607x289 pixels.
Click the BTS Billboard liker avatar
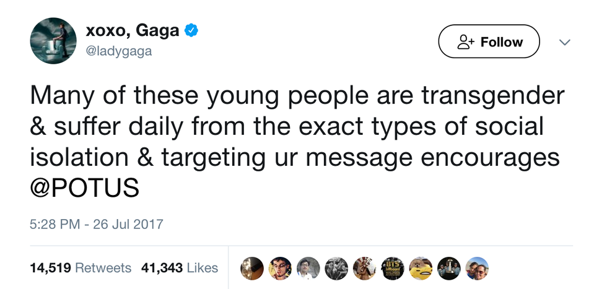pos(393,267)
